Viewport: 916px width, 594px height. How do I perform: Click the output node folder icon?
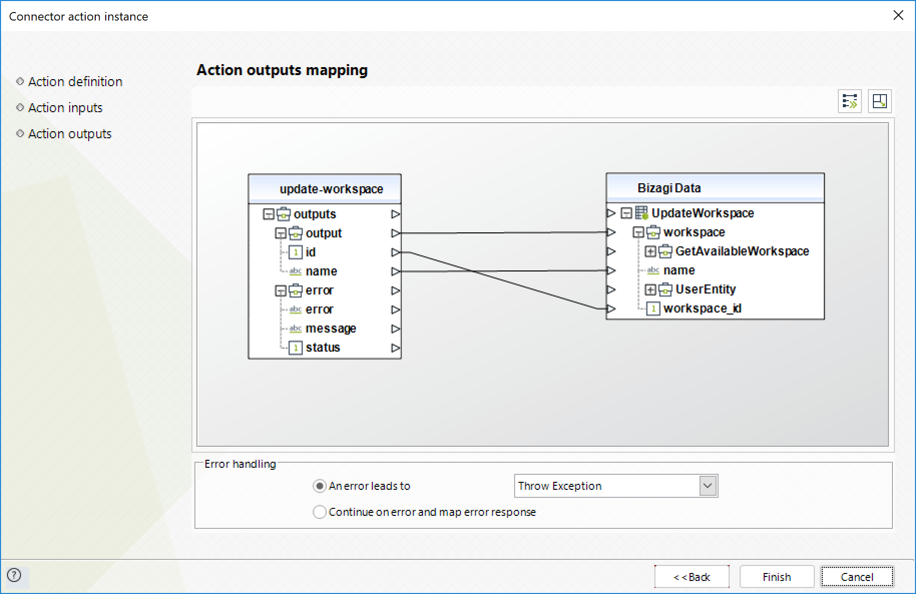coord(296,233)
